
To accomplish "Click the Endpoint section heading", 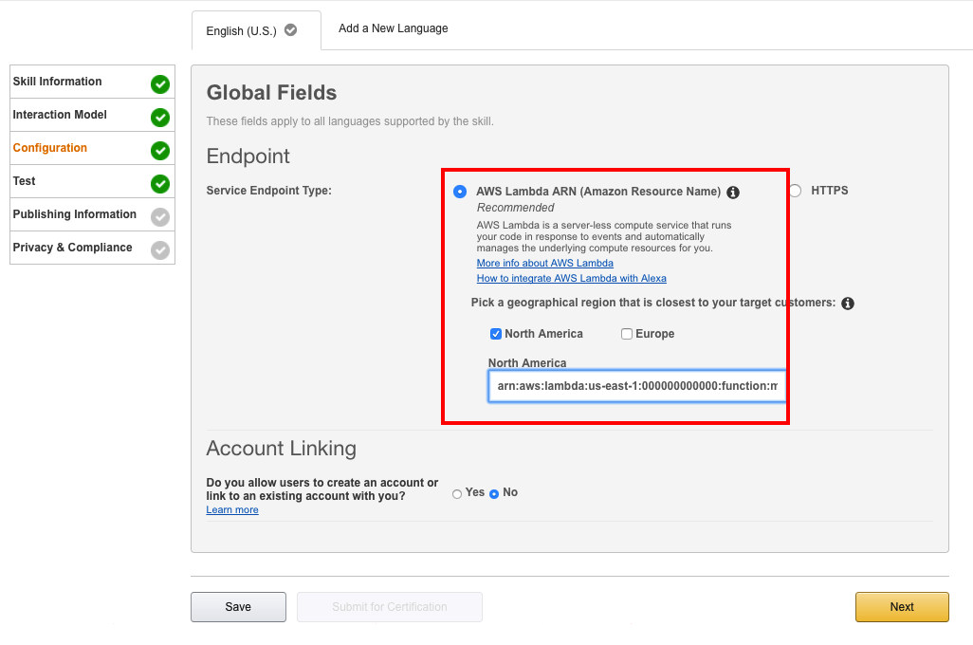I will pos(248,156).
